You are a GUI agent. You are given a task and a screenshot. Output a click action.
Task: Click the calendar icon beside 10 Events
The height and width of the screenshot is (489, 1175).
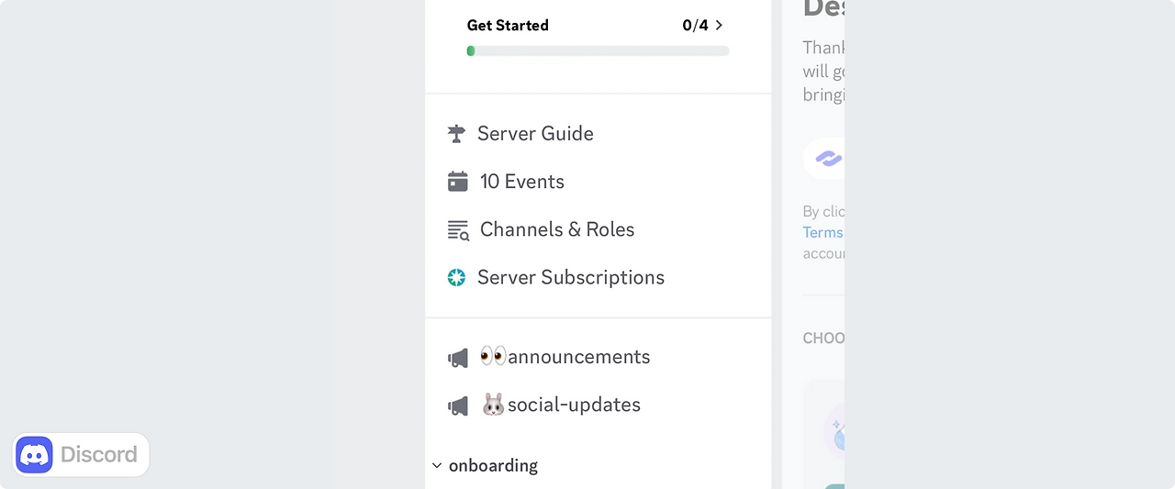pos(457,182)
